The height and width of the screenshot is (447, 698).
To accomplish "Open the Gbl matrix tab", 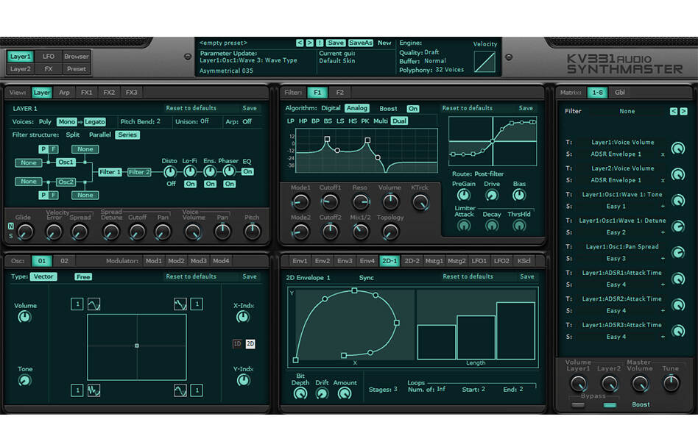I will click(620, 93).
